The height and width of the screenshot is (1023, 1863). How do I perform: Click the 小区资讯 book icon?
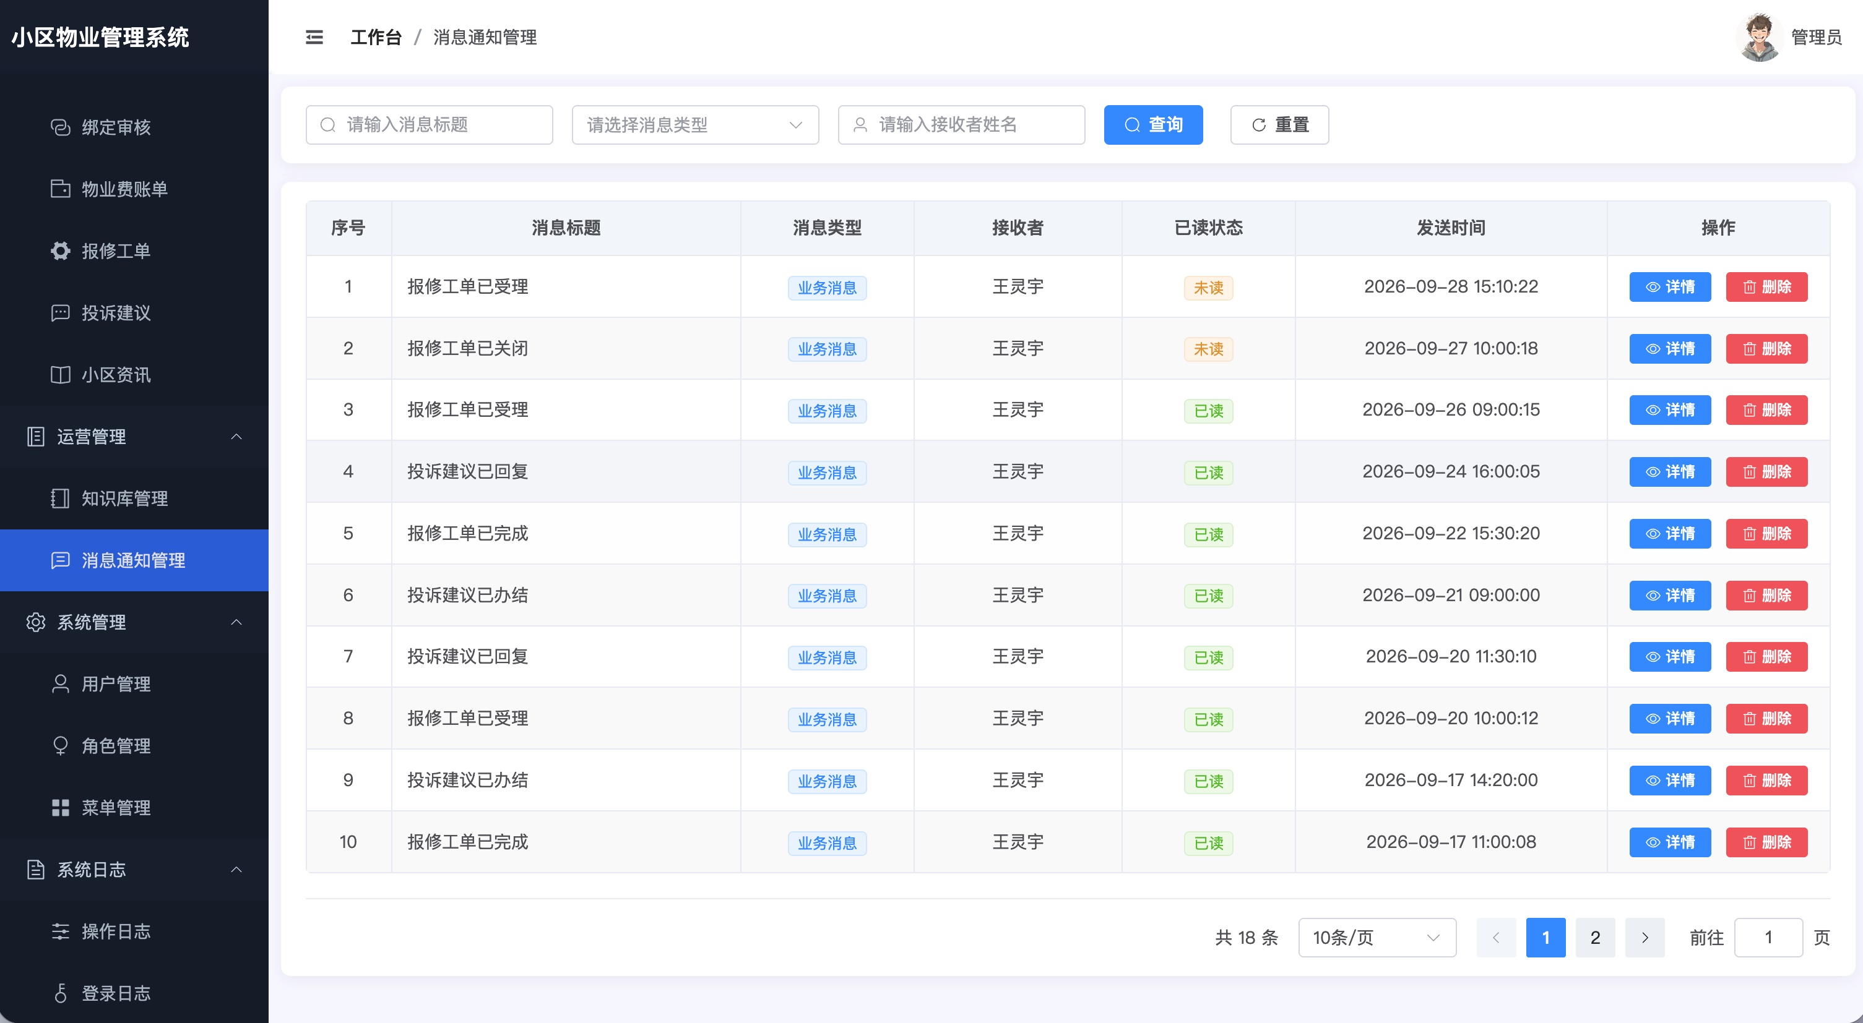click(x=60, y=375)
